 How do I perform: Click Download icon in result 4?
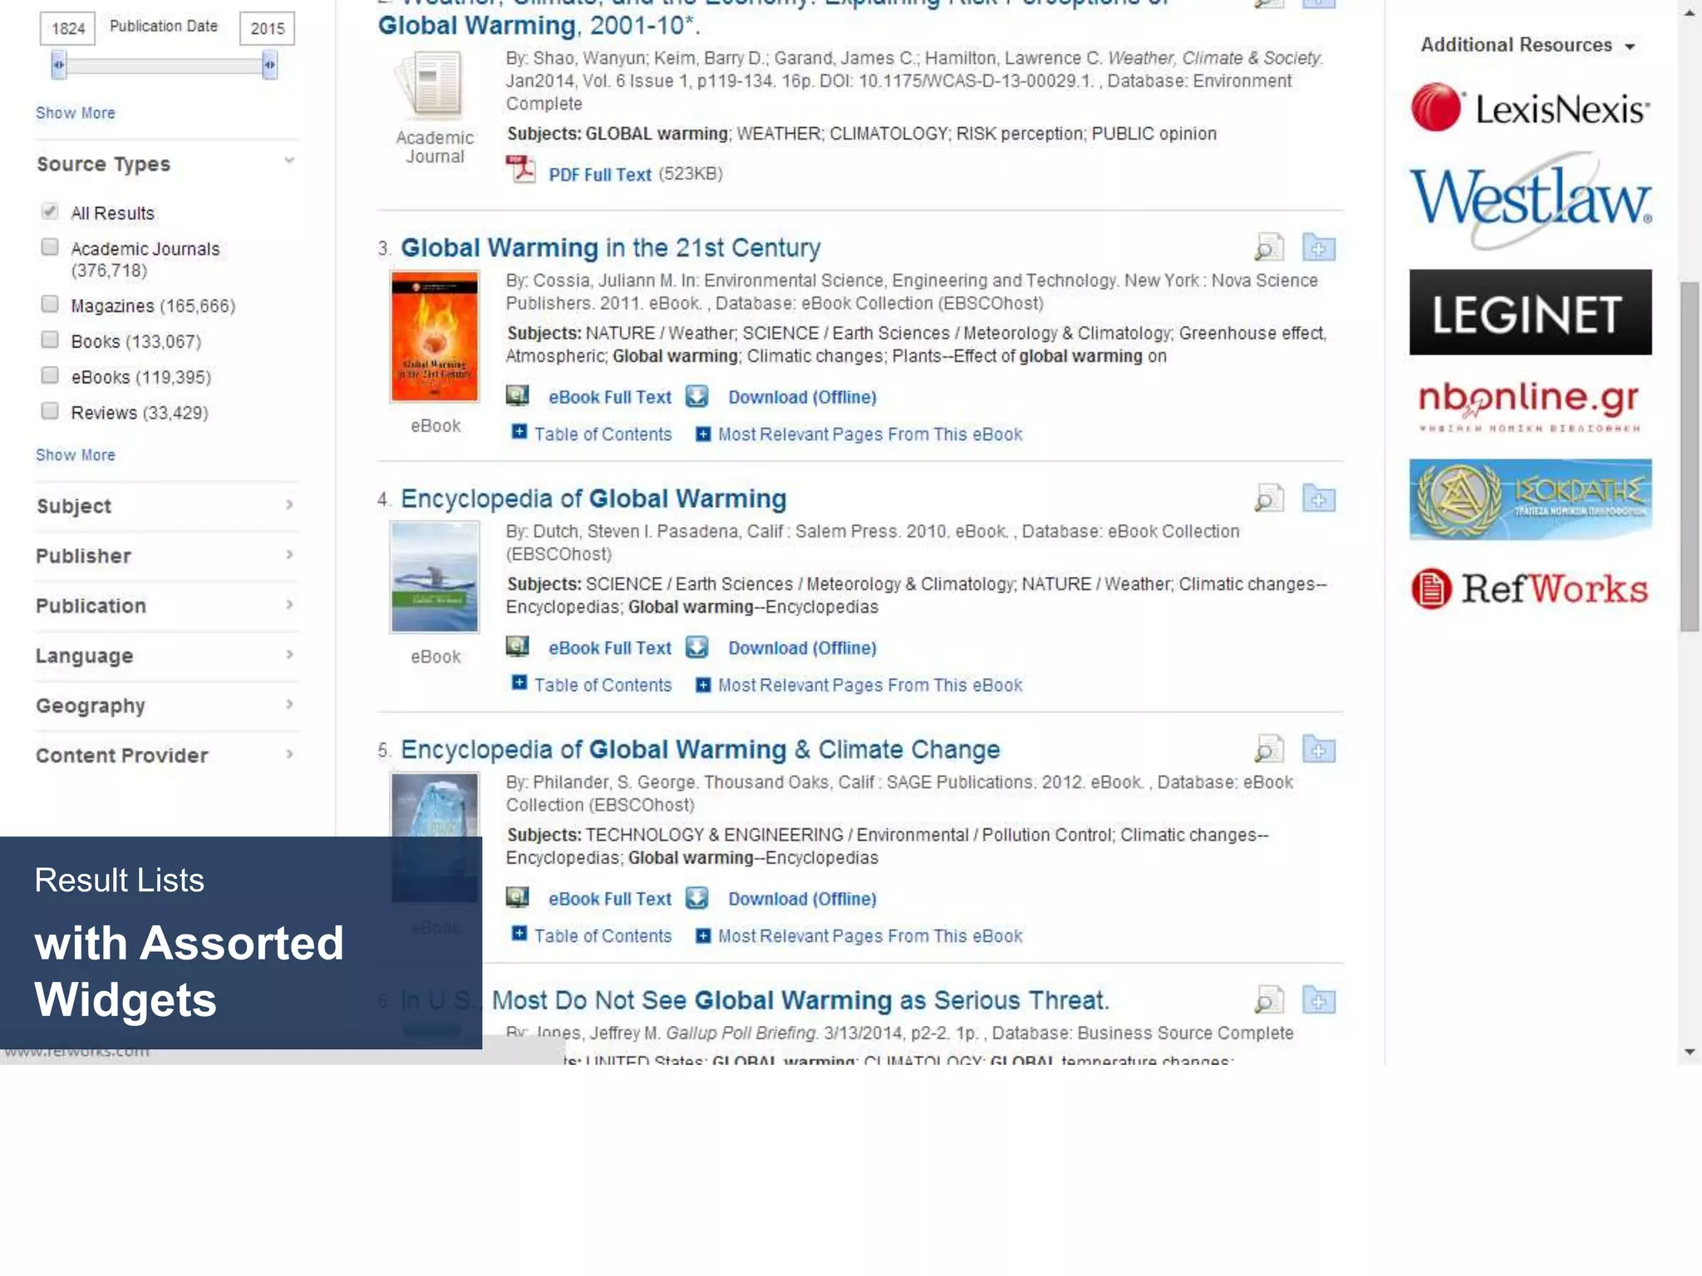[x=696, y=647]
